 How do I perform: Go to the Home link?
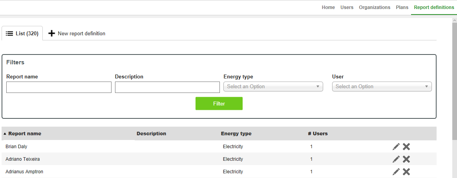click(x=328, y=7)
